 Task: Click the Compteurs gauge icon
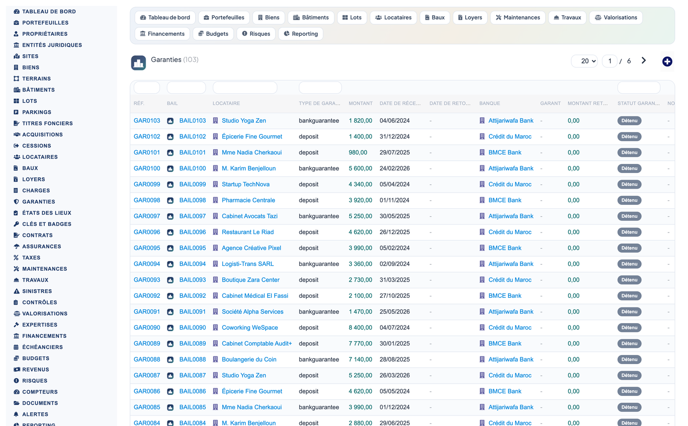(x=17, y=392)
